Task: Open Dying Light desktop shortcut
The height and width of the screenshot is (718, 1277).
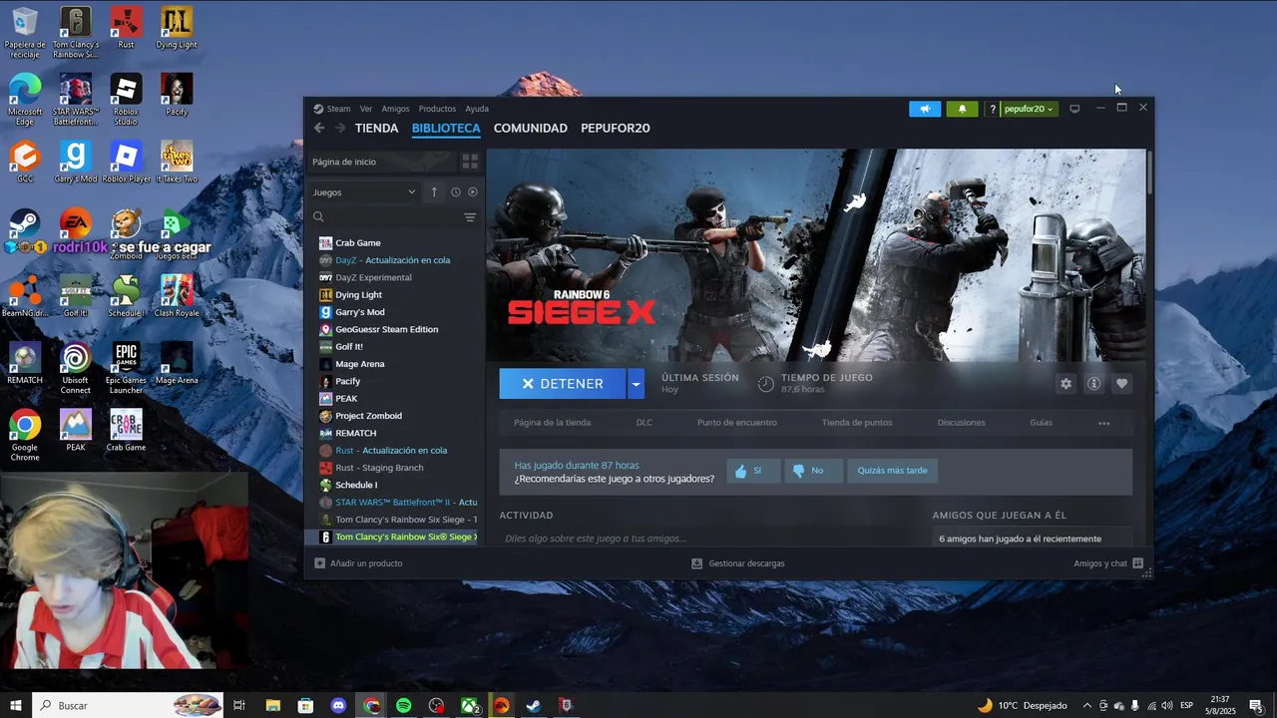Action: coord(177,27)
